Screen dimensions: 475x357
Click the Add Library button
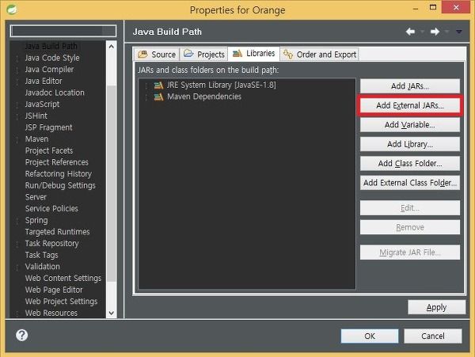410,144
